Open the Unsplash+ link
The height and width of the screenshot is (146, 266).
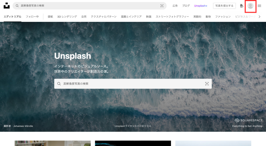pyautogui.click(x=201, y=6)
